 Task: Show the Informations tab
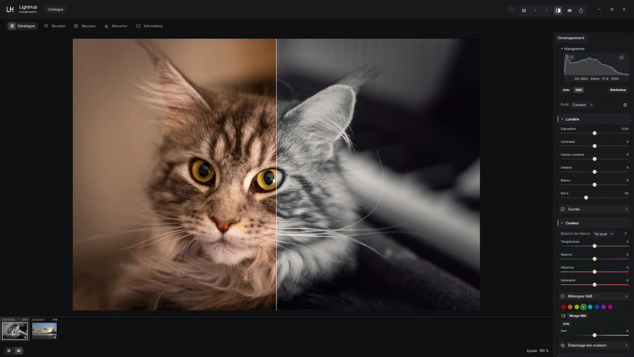click(150, 26)
